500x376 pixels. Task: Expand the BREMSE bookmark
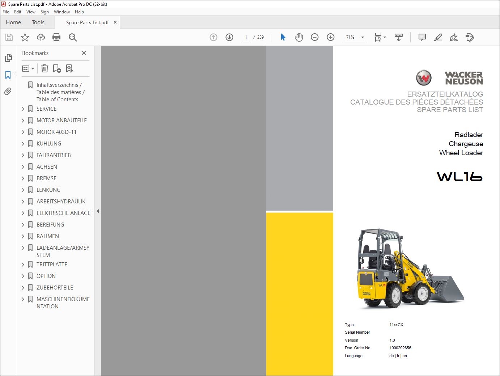pos(23,178)
